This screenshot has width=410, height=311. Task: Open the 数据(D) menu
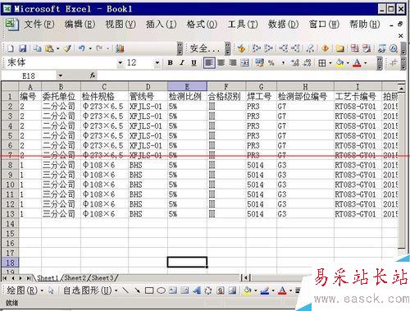tap(283, 25)
